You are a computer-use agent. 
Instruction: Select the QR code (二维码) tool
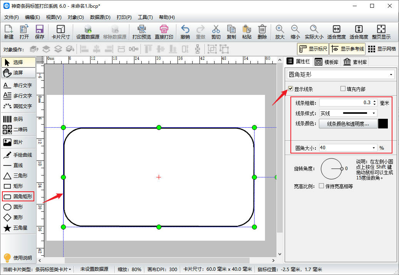(x=18, y=130)
